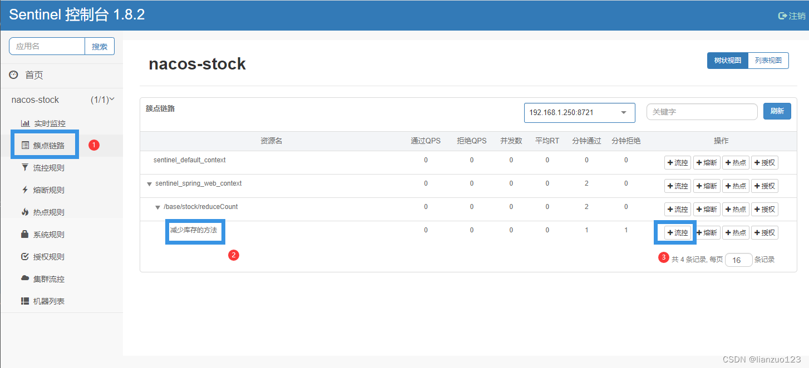Click the 簇点链路 list icon
The width and height of the screenshot is (809, 368).
25,146
